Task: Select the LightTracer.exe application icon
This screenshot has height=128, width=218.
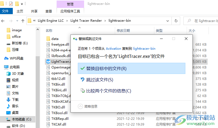Action: coord(48,61)
